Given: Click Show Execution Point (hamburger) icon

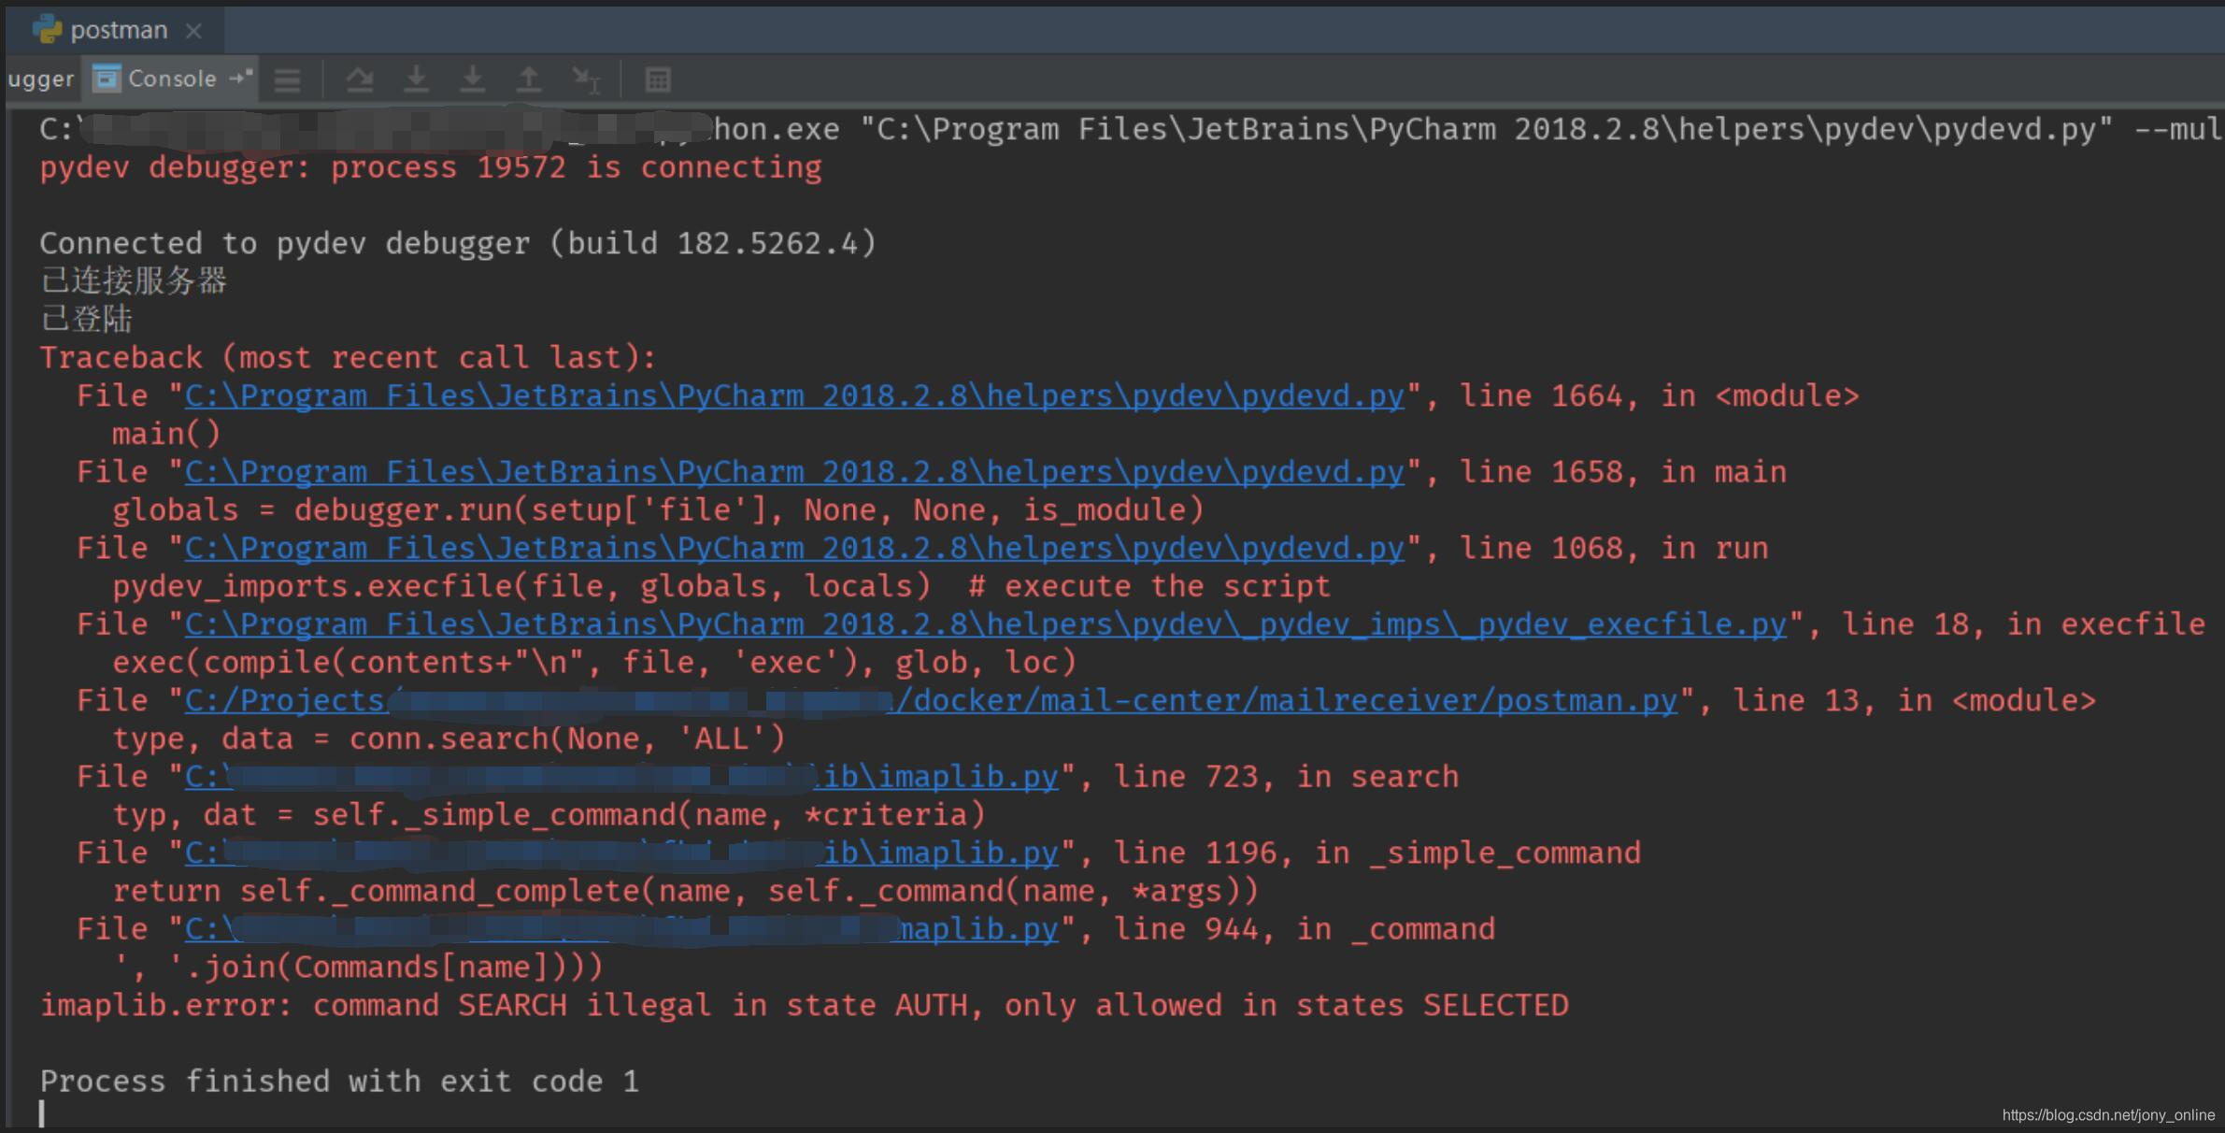Looking at the screenshot, I should 287,80.
